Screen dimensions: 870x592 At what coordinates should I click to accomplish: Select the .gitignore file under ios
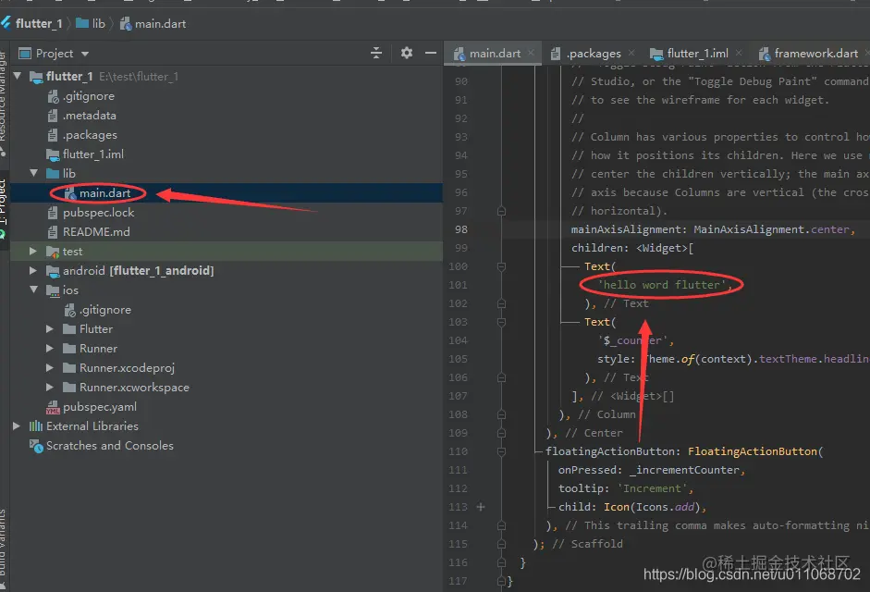pos(98,310)
